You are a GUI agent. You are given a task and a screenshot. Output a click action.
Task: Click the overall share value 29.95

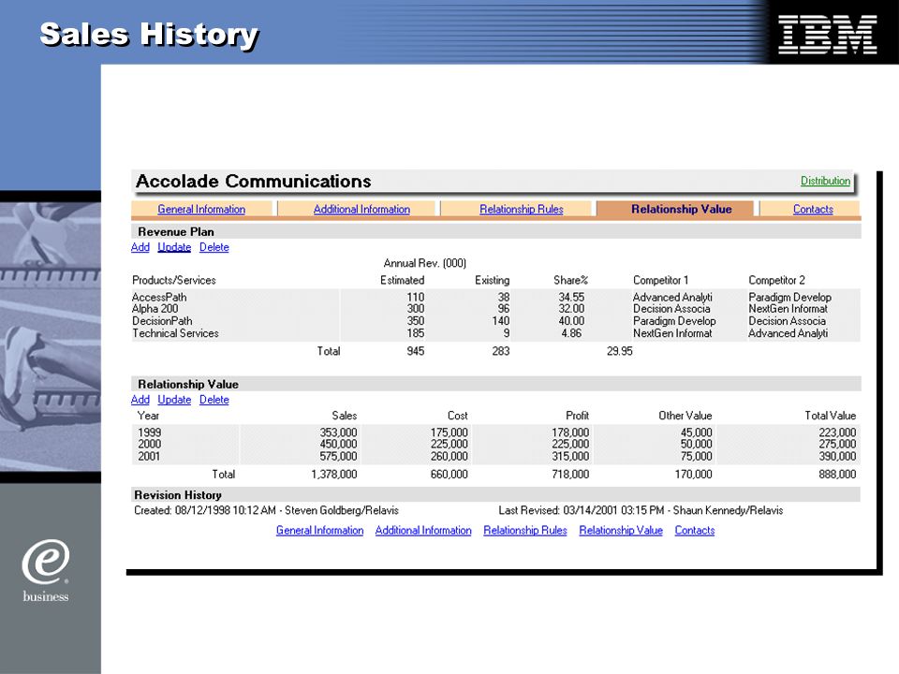[619, 351]
